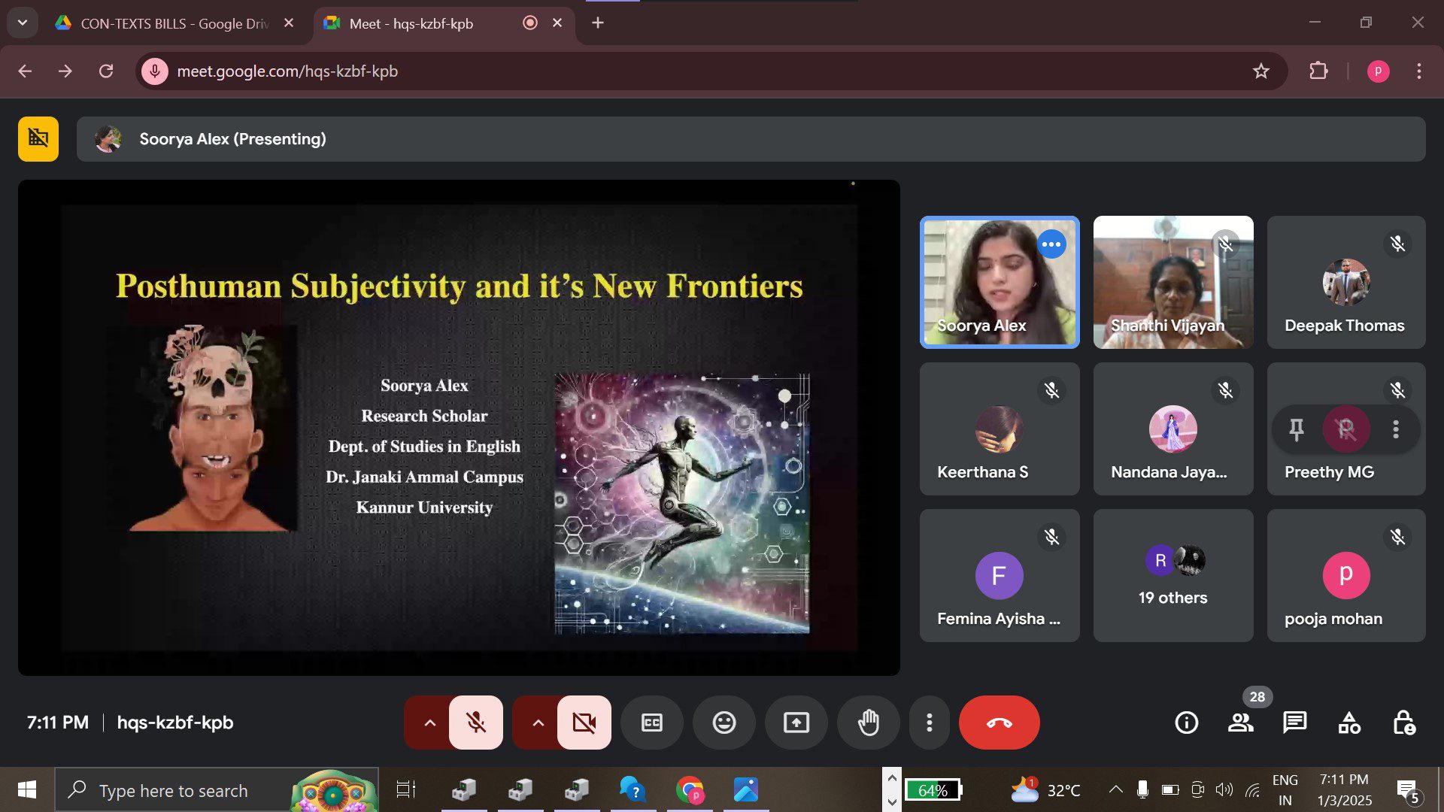This screenshot has width=1444, height=812.
Task: Open chat with everyone
Action: point(1294,723)
